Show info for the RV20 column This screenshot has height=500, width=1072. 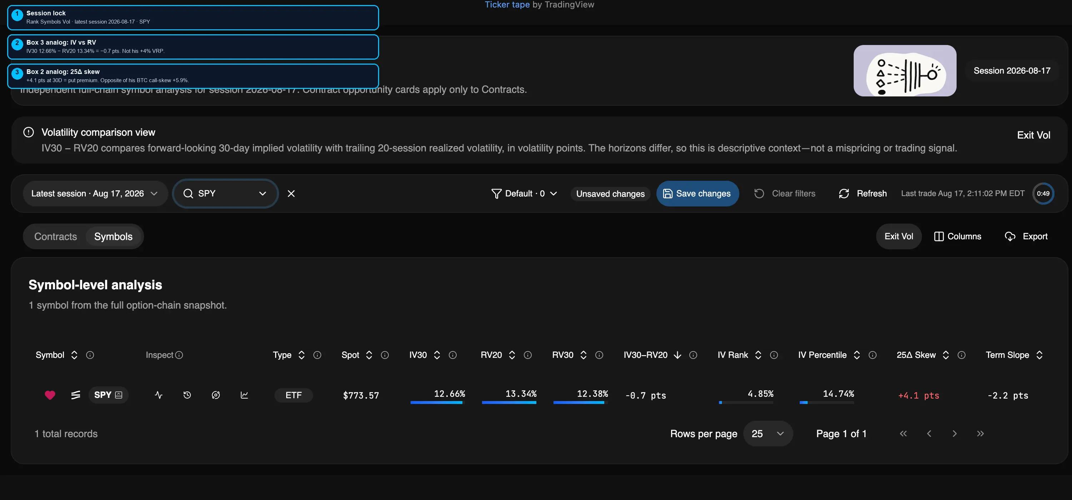528,355
